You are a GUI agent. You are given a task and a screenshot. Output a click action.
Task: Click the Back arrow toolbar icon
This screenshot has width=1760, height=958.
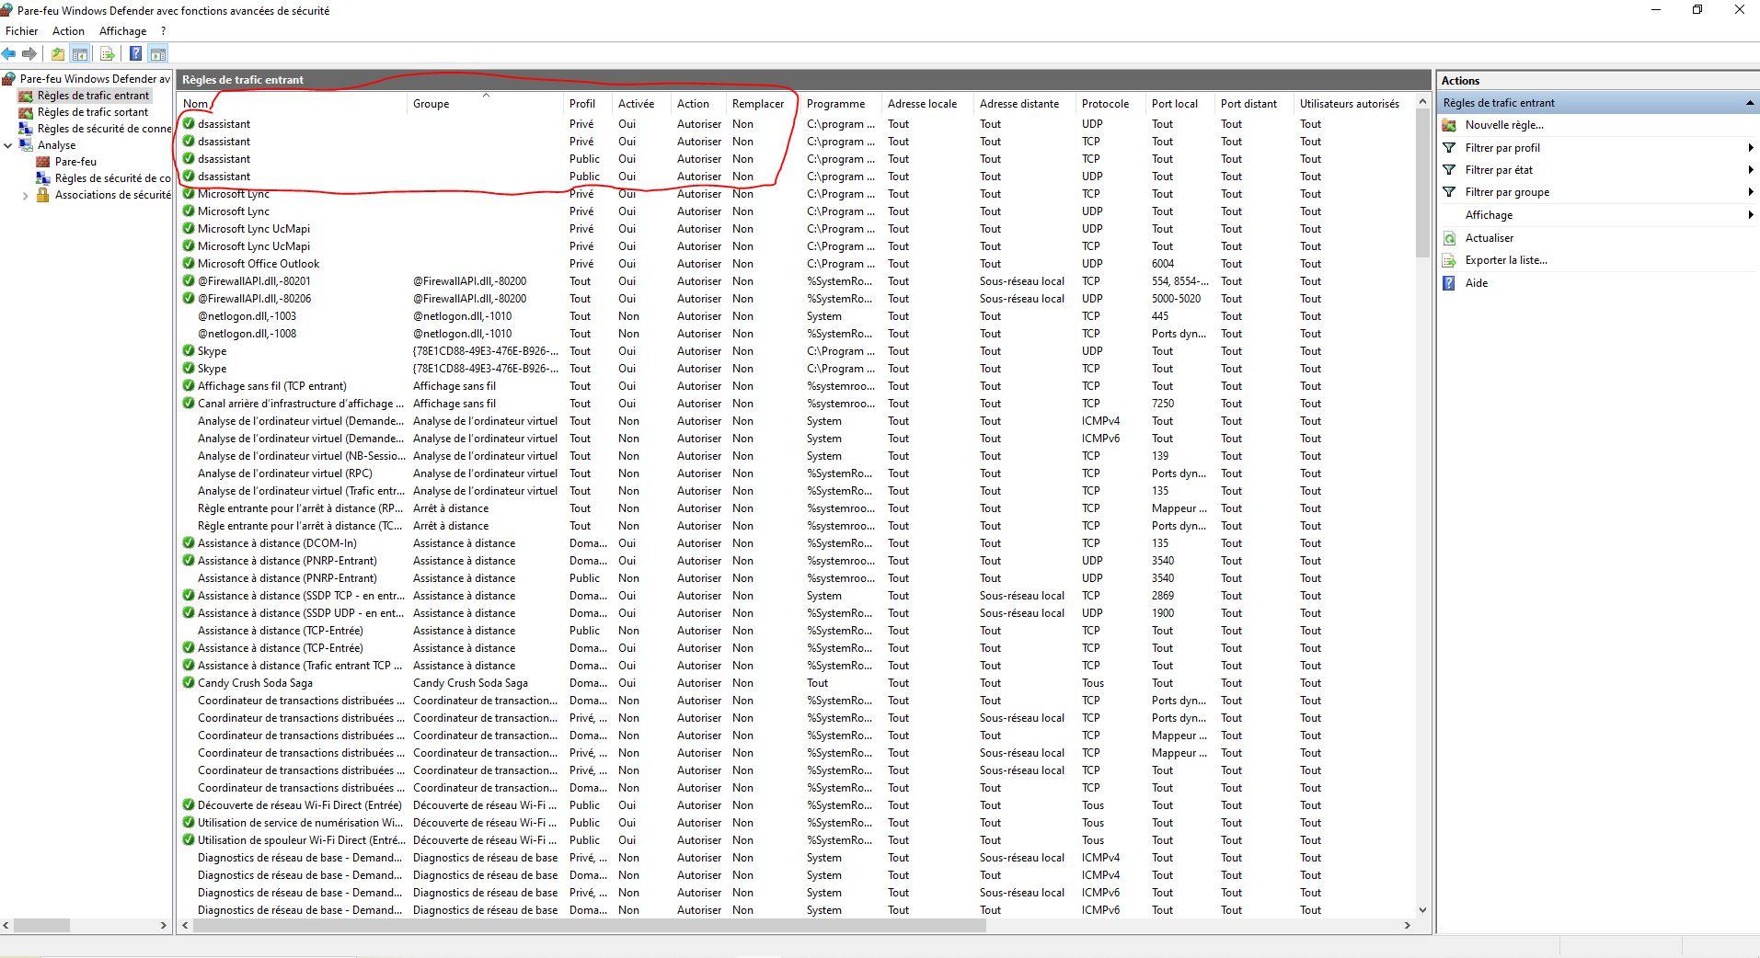coord(9,54)
